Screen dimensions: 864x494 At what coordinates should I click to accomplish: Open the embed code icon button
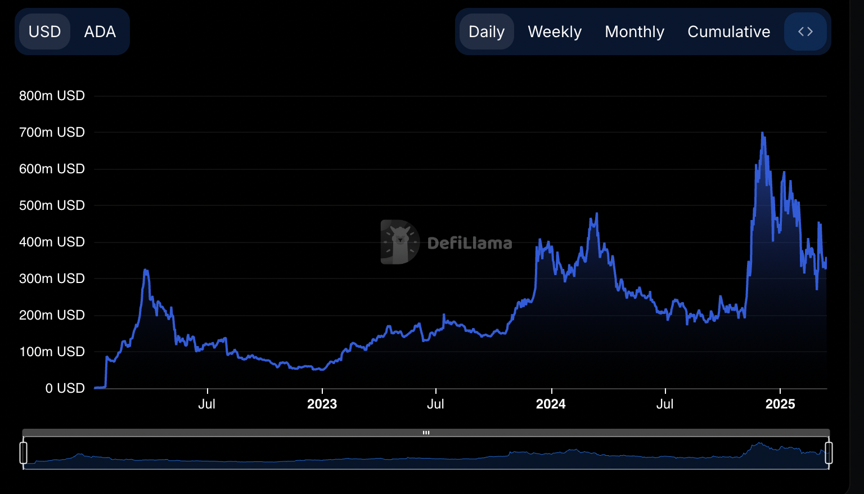click(x=805, y=32)
